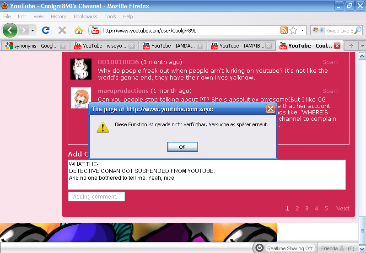
Task: Close the synonyms - Google tab
Action: click(63, 46)
